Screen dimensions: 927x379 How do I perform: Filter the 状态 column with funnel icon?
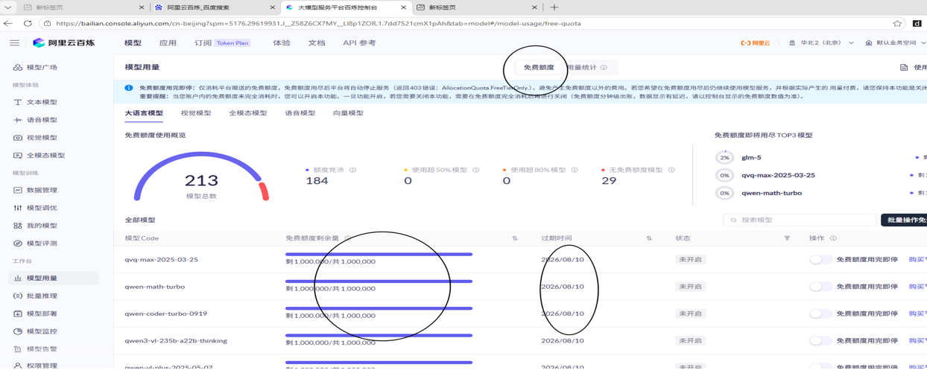(x=787, y=238)
